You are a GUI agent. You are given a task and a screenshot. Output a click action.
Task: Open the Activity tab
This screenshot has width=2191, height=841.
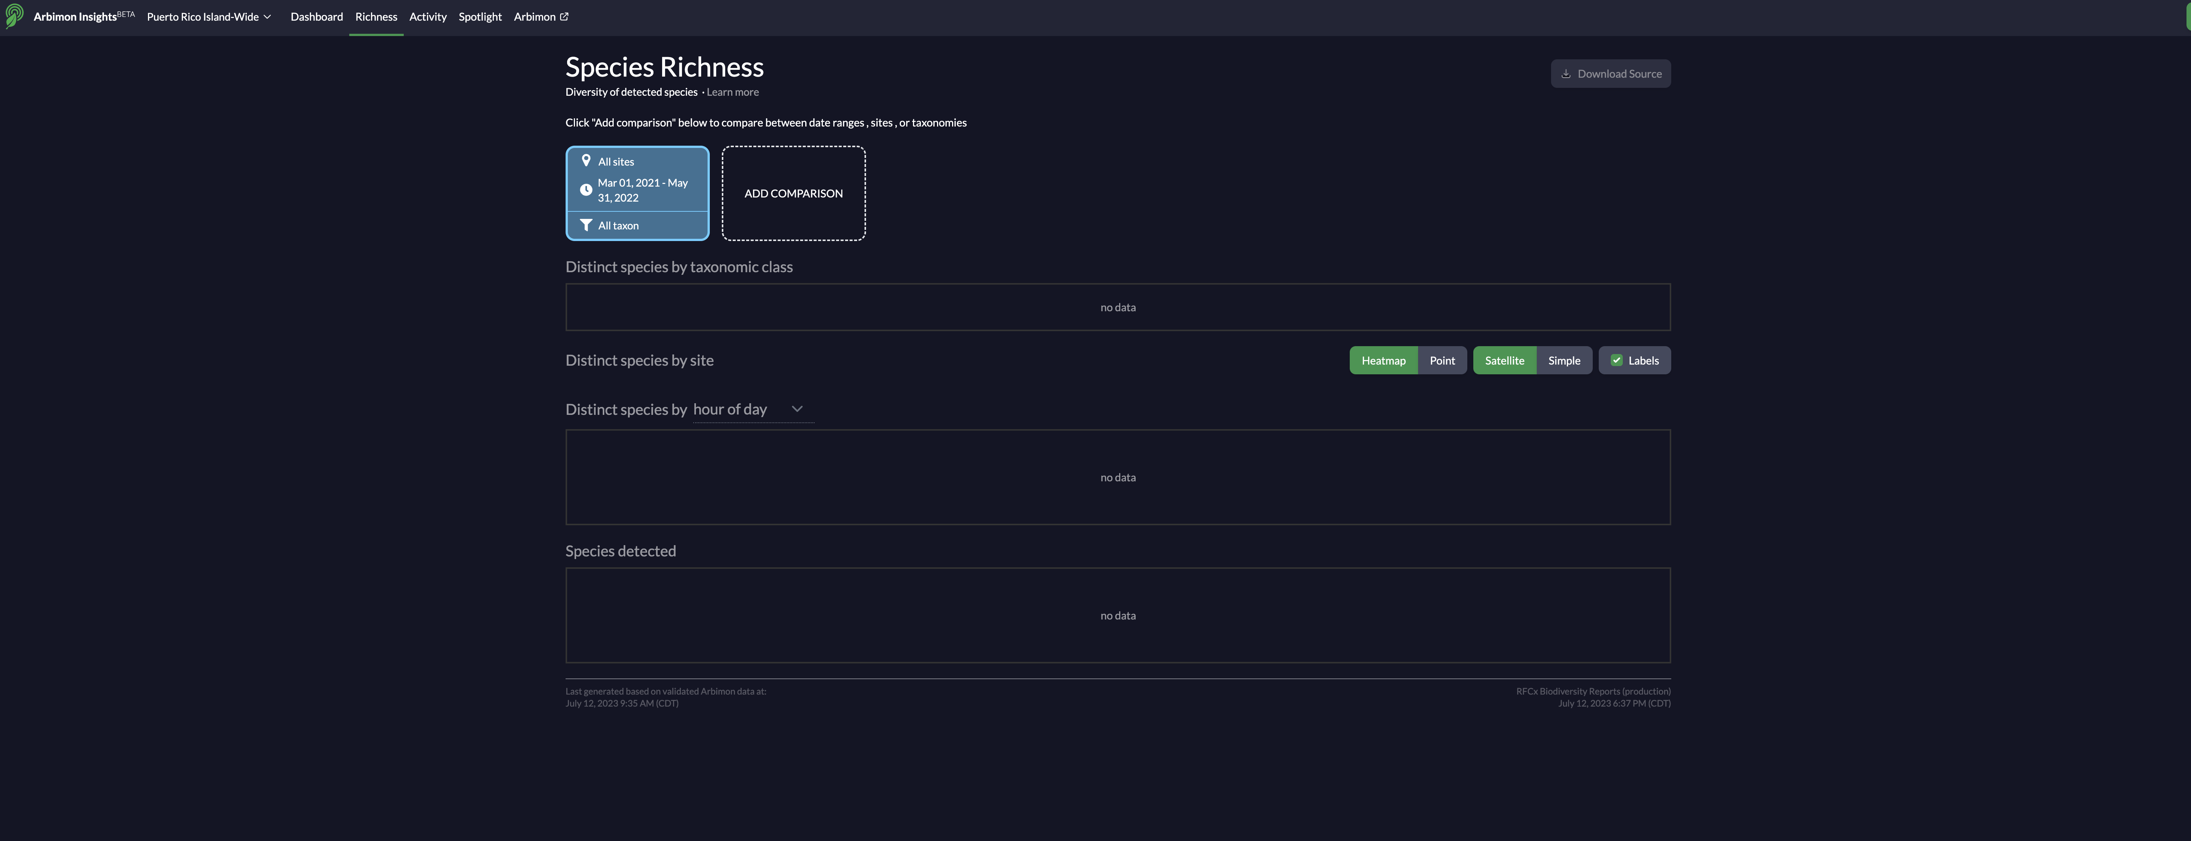click(x=428, y=17)
